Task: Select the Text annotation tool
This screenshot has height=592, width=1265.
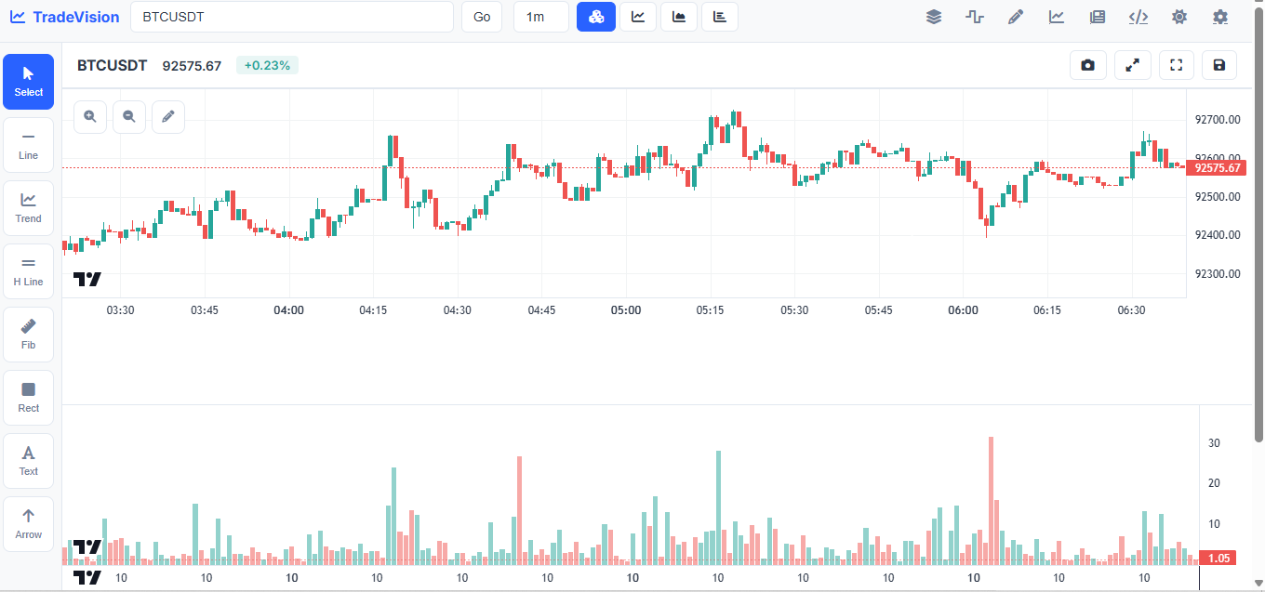Action: (28, 459)
